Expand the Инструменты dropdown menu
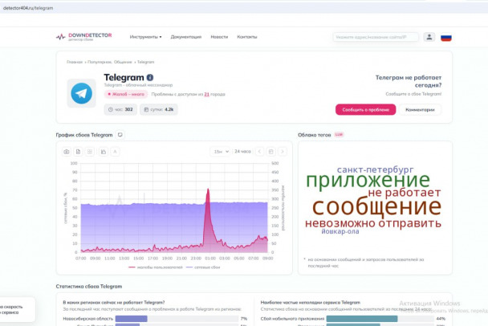The height and width of the screenshot is (326, 488). 145,36
